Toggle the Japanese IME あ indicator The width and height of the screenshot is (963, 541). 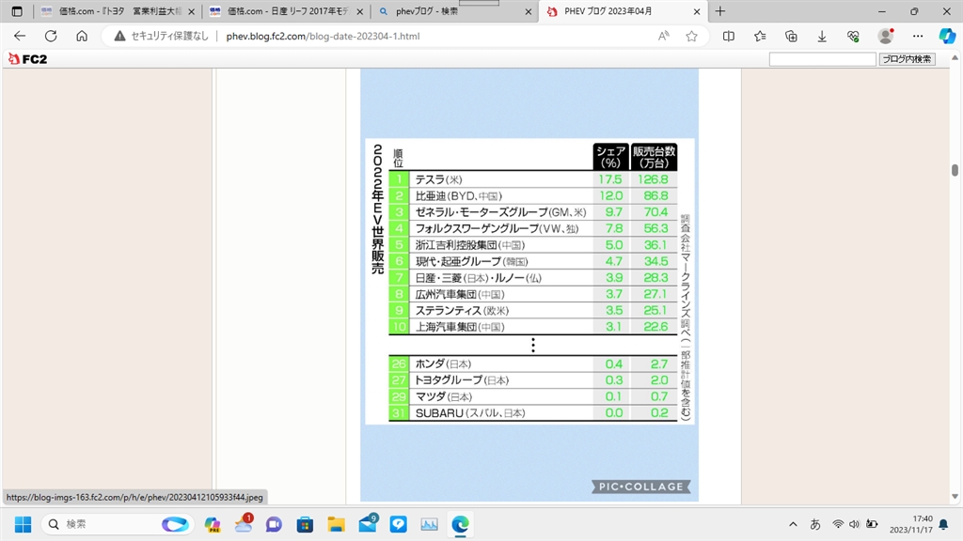815,524
